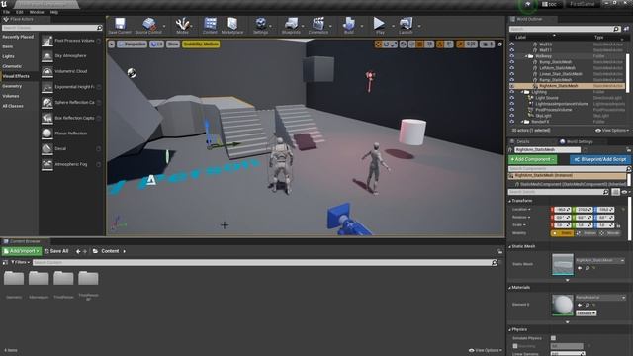Select the Geometry category in Place Actors
Viewport: 633px width, 356px height.
(12, 86)
